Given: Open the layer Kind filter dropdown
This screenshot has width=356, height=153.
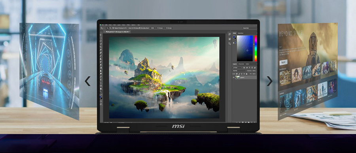Looking at the screenshot, I should coord(237,68).
